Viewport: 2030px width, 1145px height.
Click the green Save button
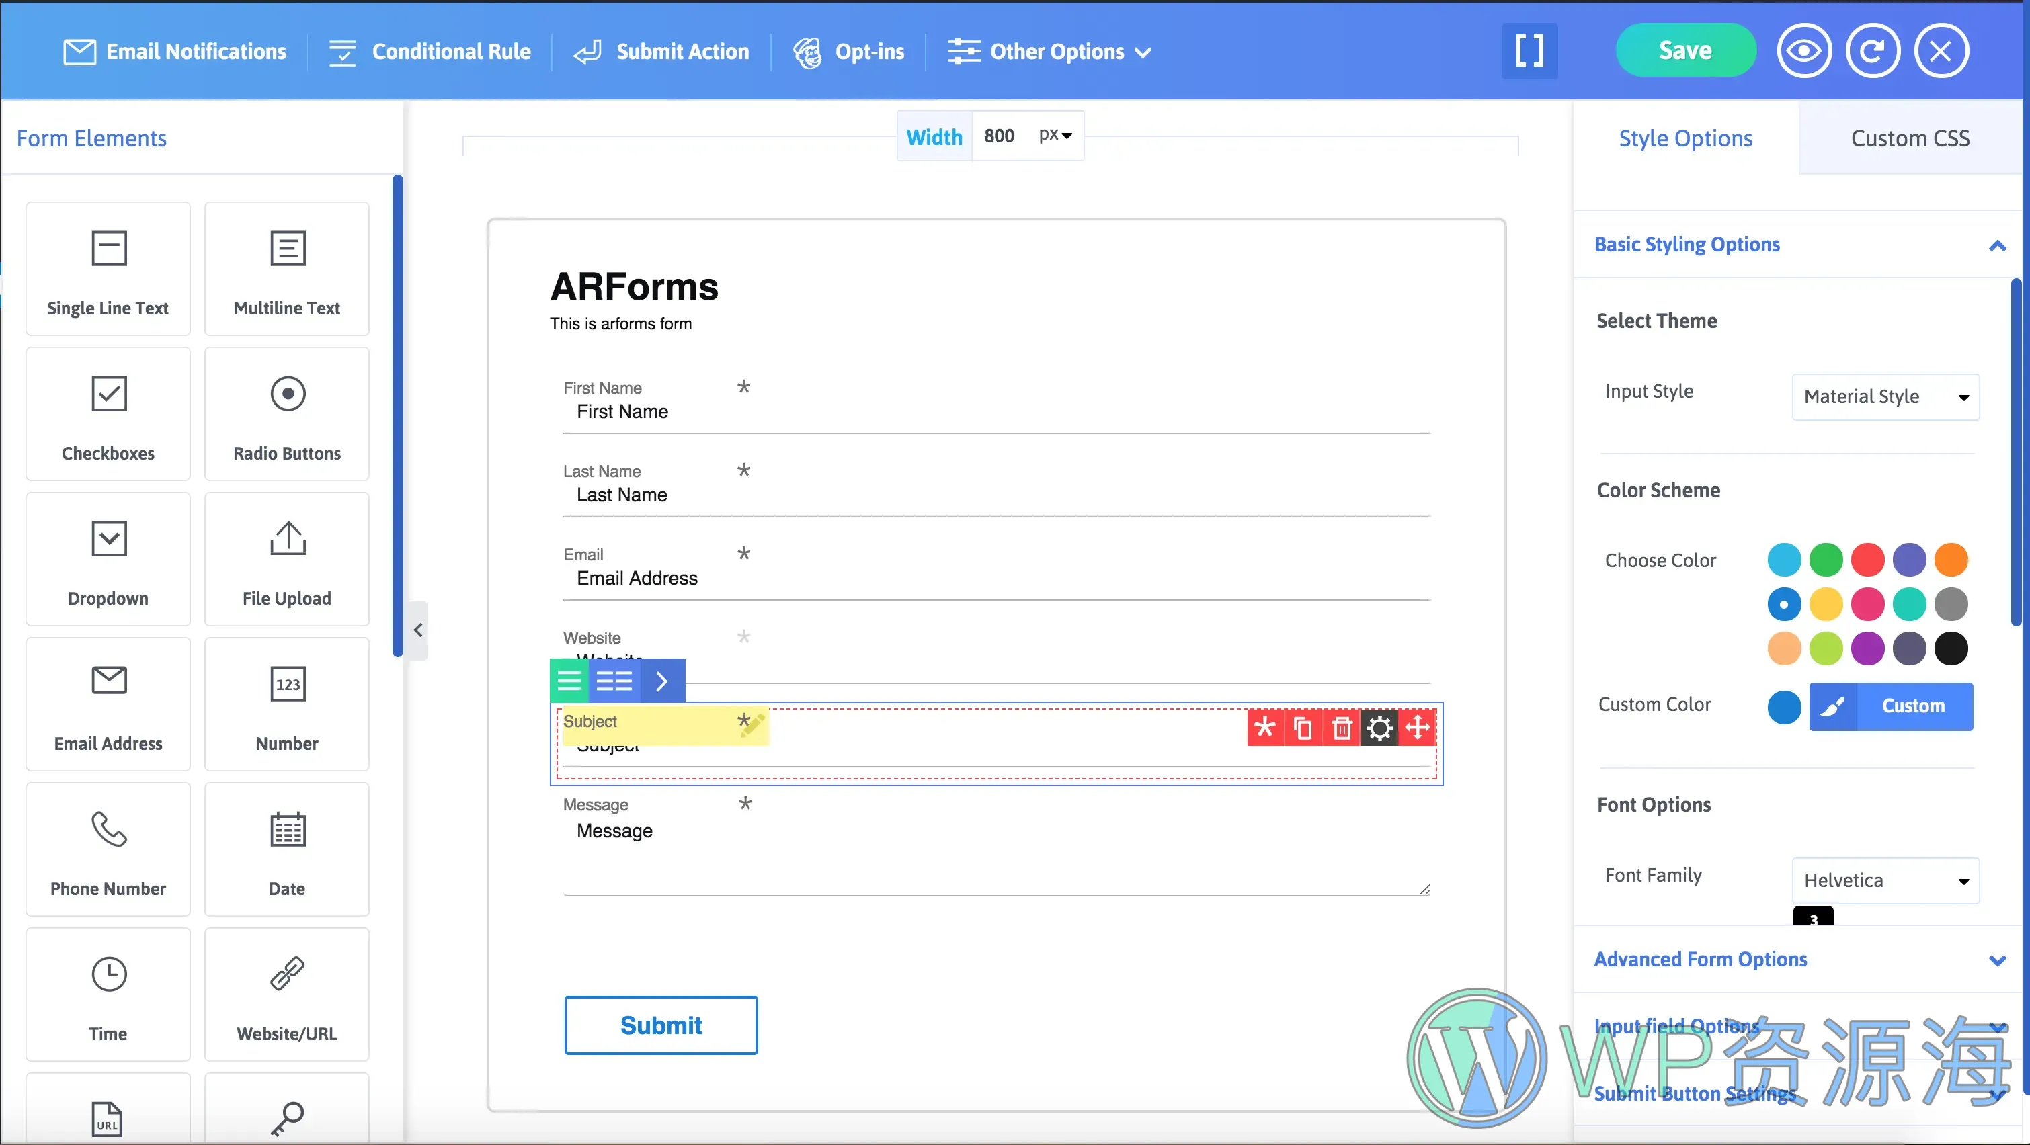(x=1685, y=50)
